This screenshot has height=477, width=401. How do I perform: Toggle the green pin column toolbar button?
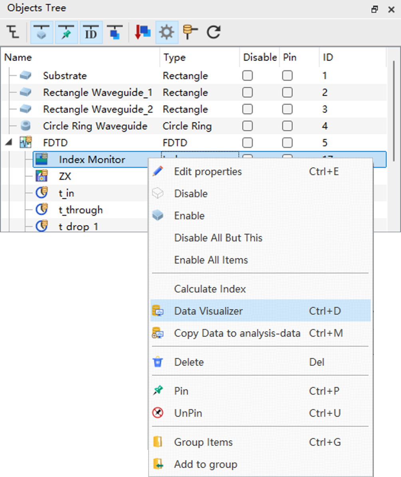coord(66,32)
